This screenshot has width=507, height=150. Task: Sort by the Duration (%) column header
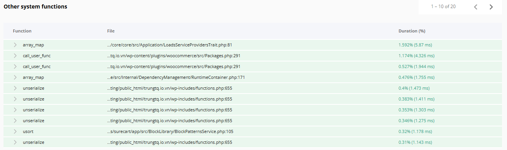point(412,31)
